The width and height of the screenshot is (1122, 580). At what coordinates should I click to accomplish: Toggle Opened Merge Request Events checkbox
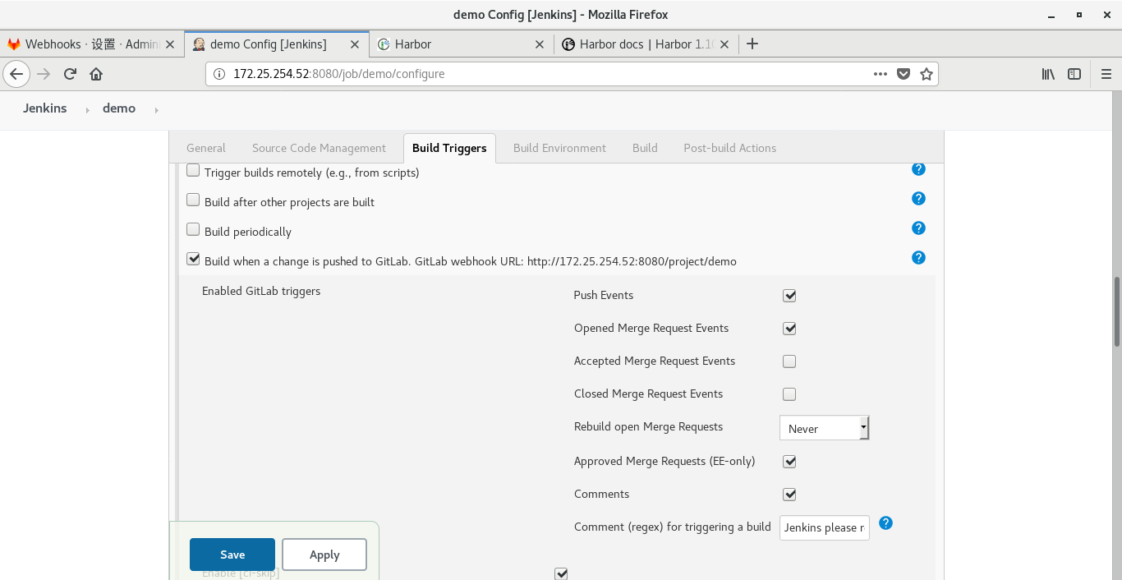tap(789, 329)
